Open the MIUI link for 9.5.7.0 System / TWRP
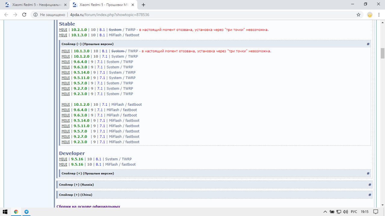This screenshot has height=216, width=385. point(66,83)
